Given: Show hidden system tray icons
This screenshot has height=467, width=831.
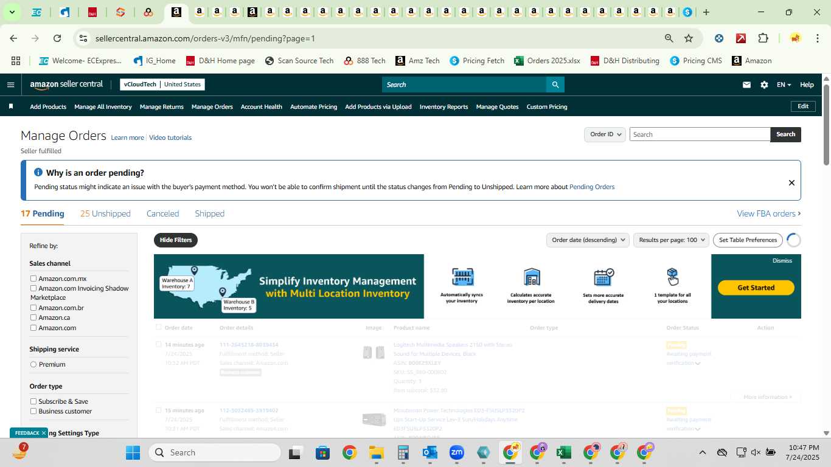Looking at the screenshot, I should coord(702,452).
